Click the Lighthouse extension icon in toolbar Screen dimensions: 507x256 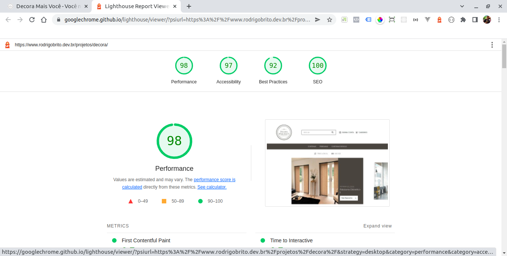[439, 20]
